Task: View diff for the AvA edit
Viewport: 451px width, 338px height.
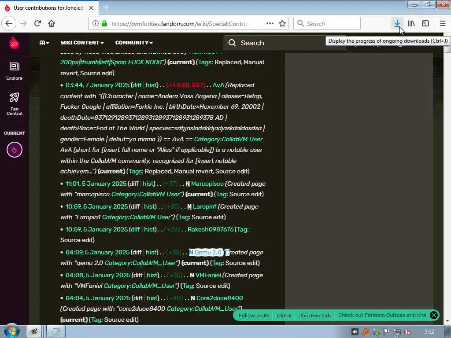Action: [137, 85]
